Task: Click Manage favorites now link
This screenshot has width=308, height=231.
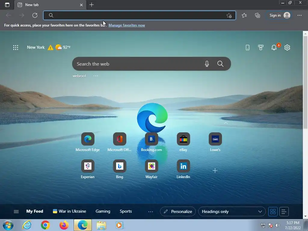Action: [127, 25]
